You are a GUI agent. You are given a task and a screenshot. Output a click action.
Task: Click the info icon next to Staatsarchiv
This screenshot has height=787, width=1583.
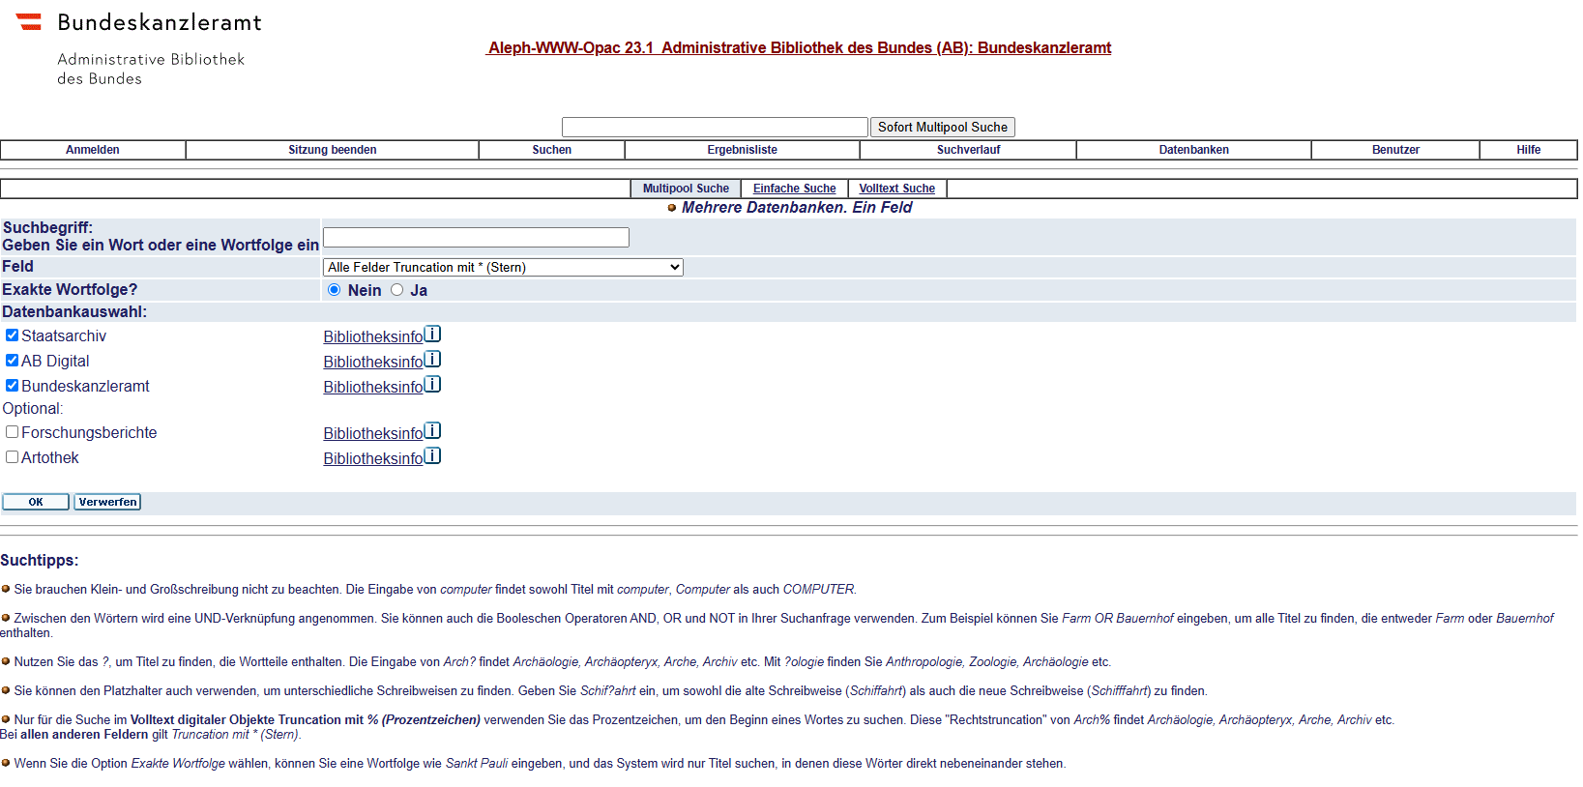[432, 335]
